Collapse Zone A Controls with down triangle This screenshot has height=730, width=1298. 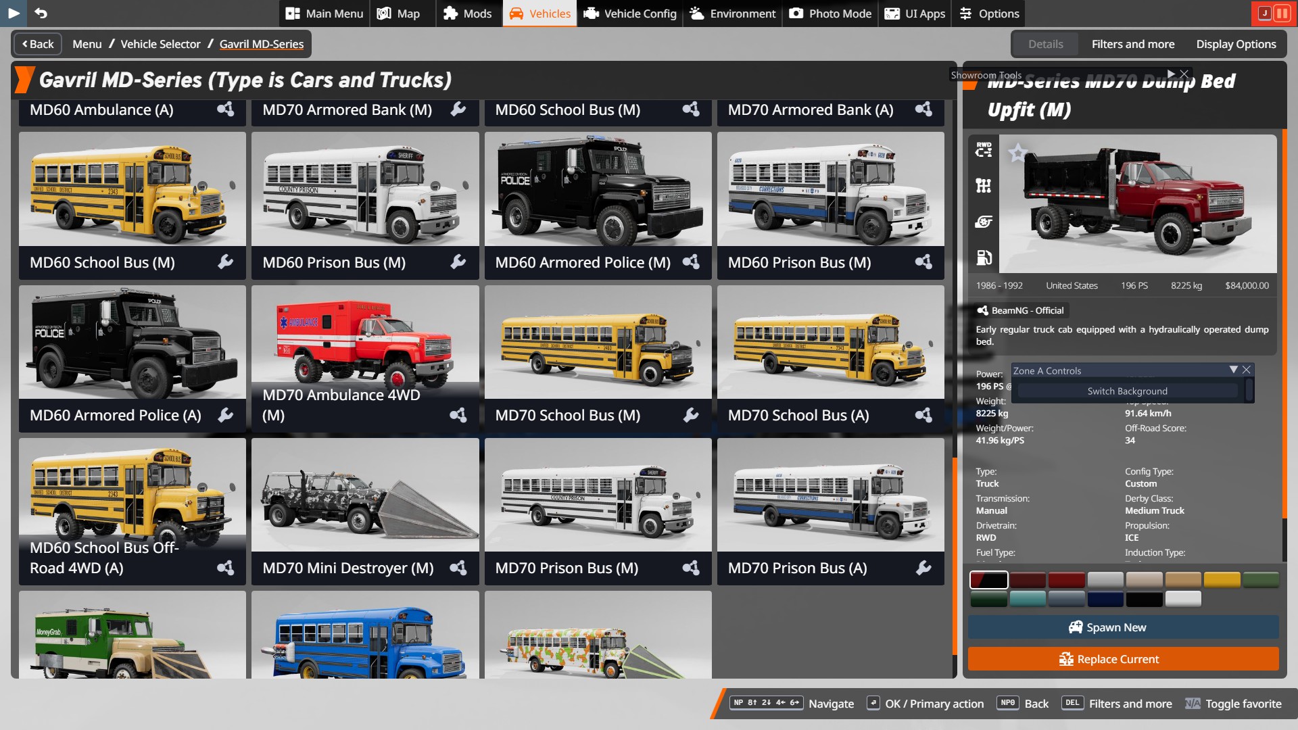pyautogui.click(x=1233, y=370)
